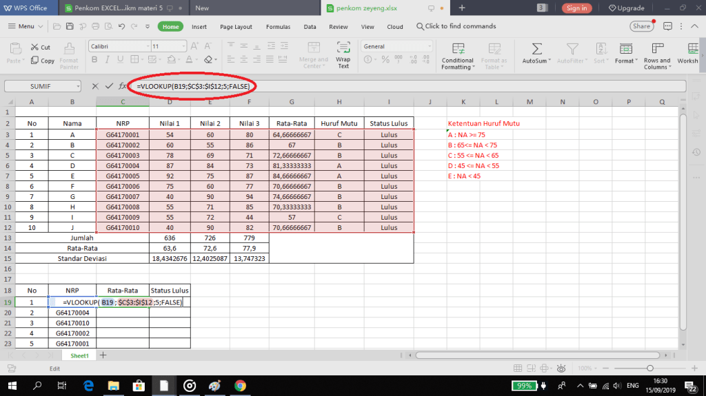This screenshot has width=706, height=396.
Task: Switch to the Page Layout tab
Action: pos(236,27)
